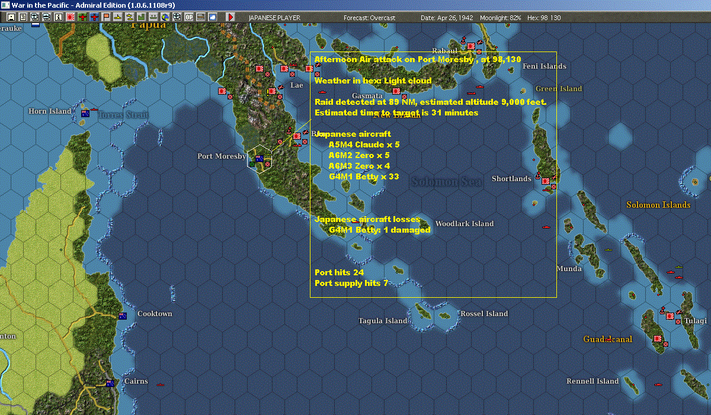Open the OP toolbar button

pyautogui.click(x=189, y=17)
